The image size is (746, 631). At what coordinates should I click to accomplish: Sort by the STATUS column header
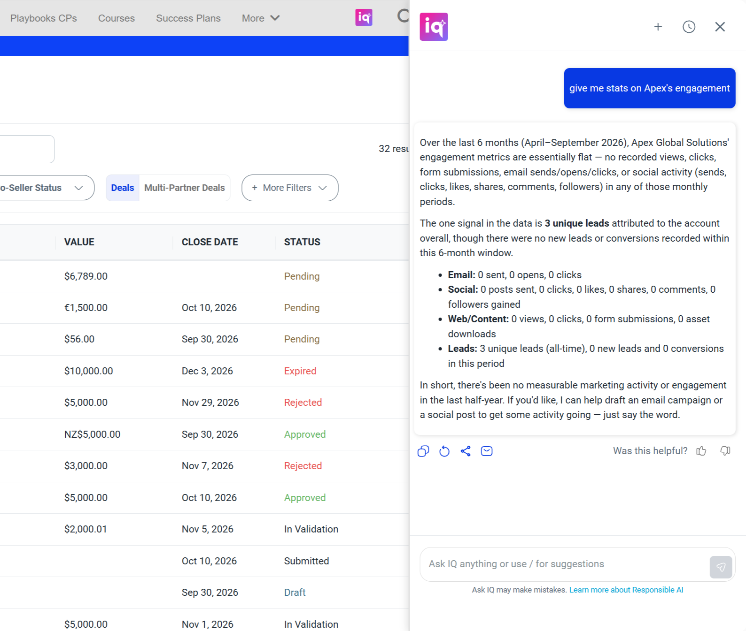302,242
